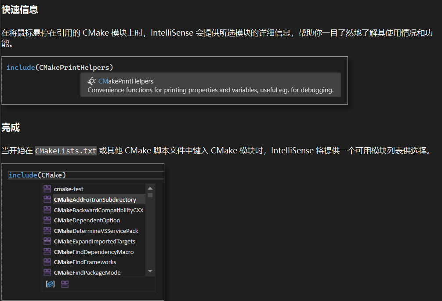Click module icon next to CMakeDependentOption
Image resolution: width=442 pixels, height=301 pixels.
point(47,220)
